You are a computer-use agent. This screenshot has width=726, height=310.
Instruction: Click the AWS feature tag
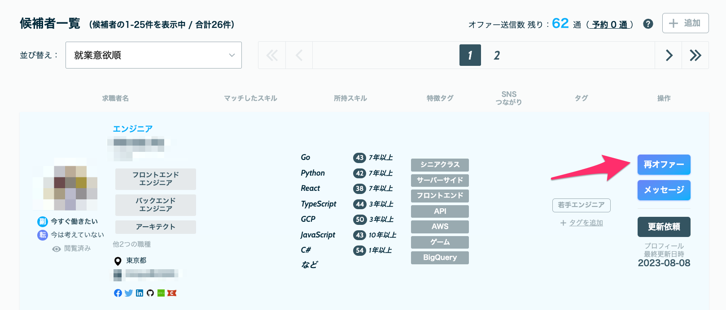[440, 226]
